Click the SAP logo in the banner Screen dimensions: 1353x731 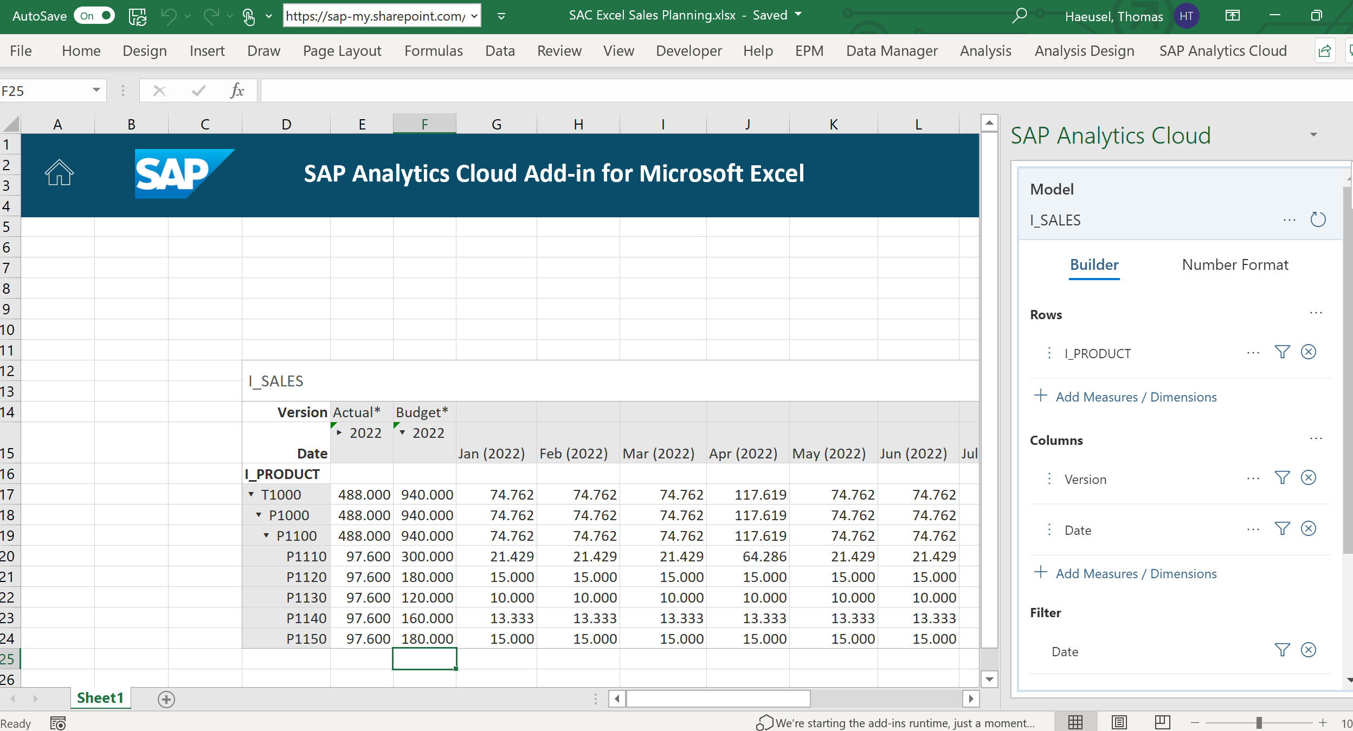tap(184, 174)
